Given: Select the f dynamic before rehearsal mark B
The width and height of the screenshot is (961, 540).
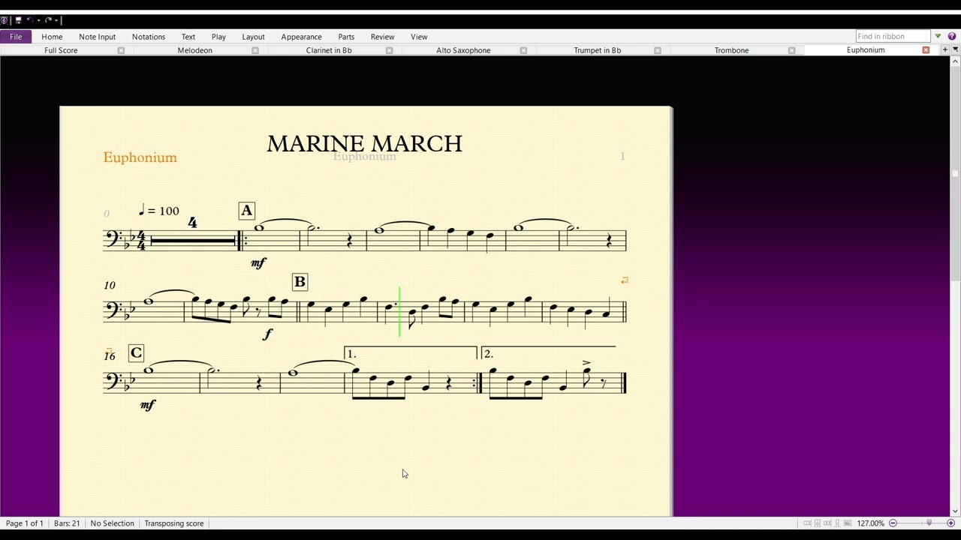Looking at the screenshot, I should tap(268, 334).
